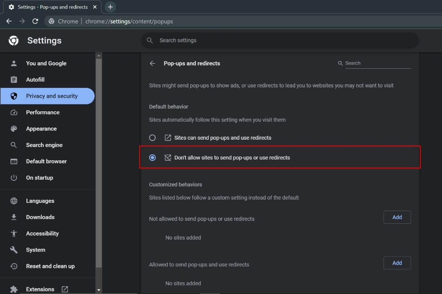
Task: Select 'Sites can send pop-ups and use redirects'
Action: 152,137
